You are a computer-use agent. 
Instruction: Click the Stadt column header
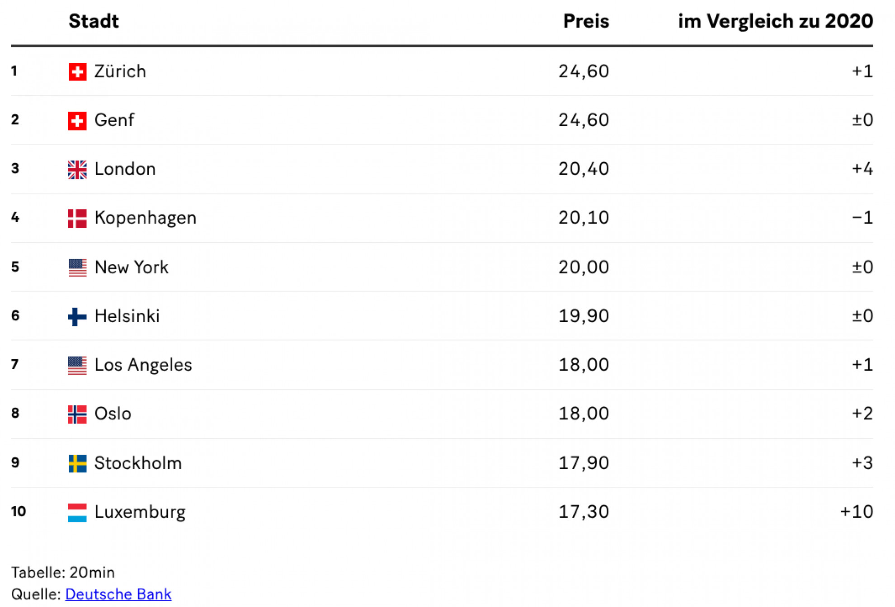pyautogui.click(x=94, y=21)
